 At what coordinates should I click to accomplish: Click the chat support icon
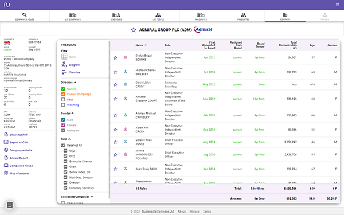tap(10, 205)
